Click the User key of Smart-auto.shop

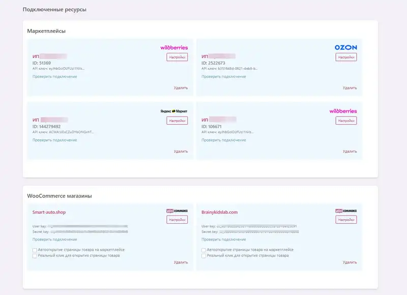pyautogui.click(x=80, y=226)
